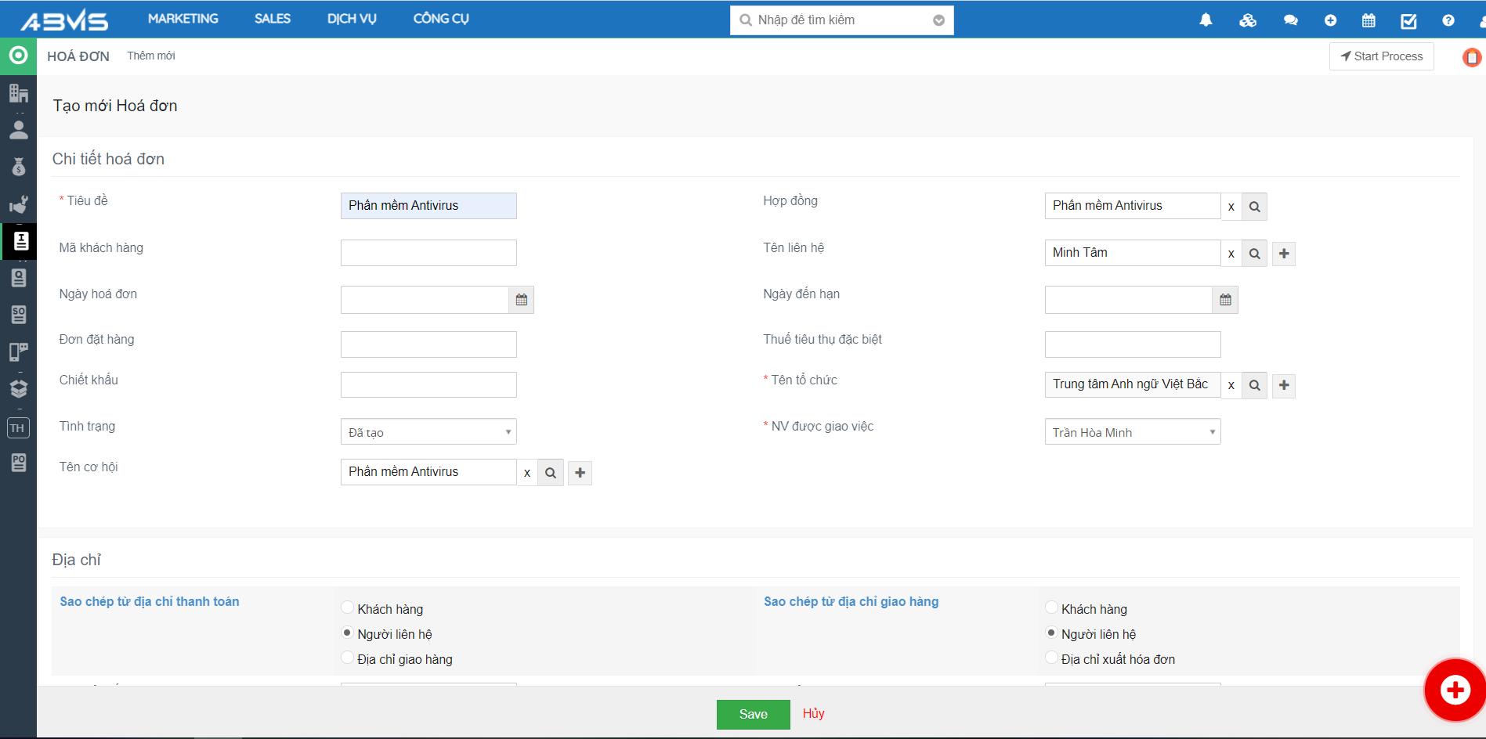Expand the NV được giao việc dropdown
Image resolution: width=1486 pixels, height=739 pixels.
(x=1132, y=432)
